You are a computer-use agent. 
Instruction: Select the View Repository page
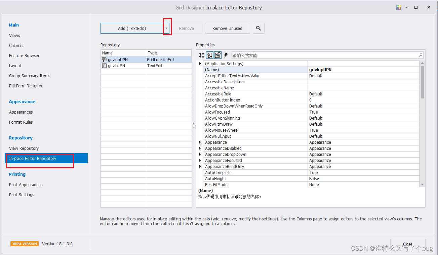pos(24,148)
